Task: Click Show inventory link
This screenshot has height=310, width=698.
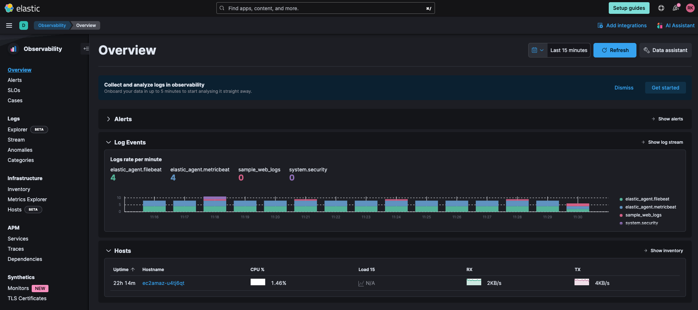Action: point(663,251)
